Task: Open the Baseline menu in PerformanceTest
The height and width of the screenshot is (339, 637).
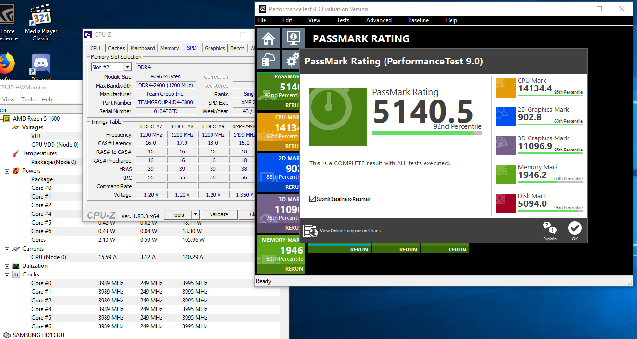Action: click(418, 20)
